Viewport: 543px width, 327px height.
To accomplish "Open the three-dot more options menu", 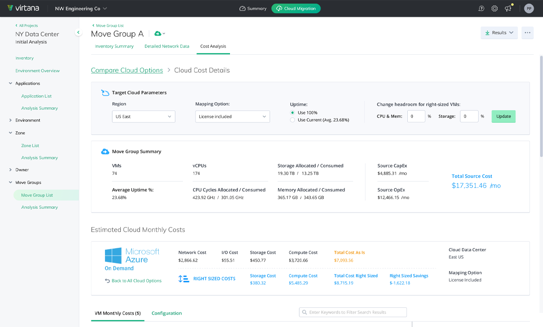I will pyautogui.click(x=528, y=33).
